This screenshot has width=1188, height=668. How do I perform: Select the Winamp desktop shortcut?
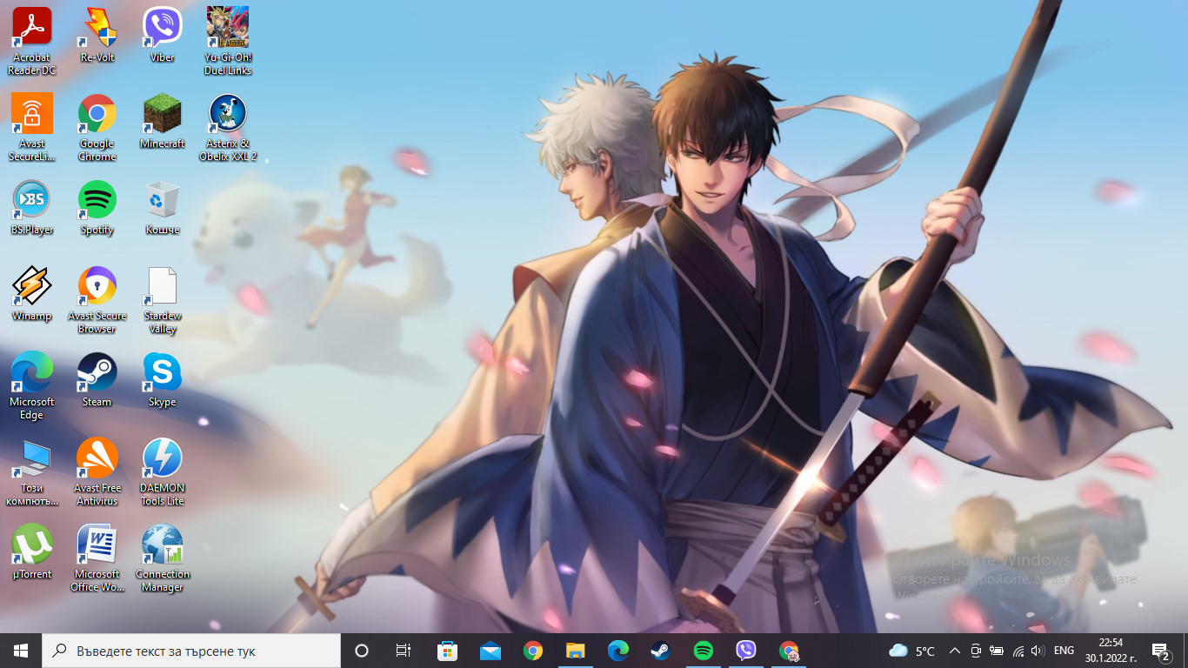coord(32,293)
